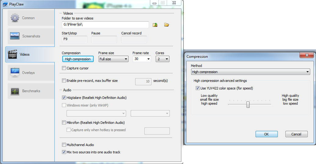Screen dimensions: 316x164
Task: Switch to the Common tab
Action: tap(31, 18)
